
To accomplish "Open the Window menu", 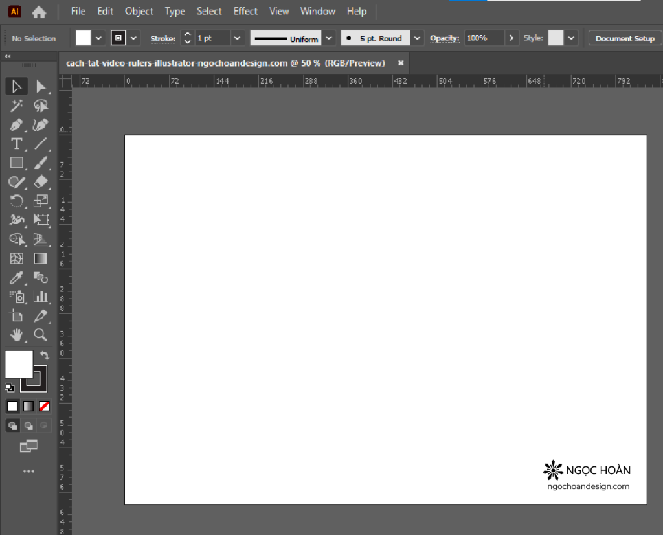I will pyautogui.click(x=317, y=11).
